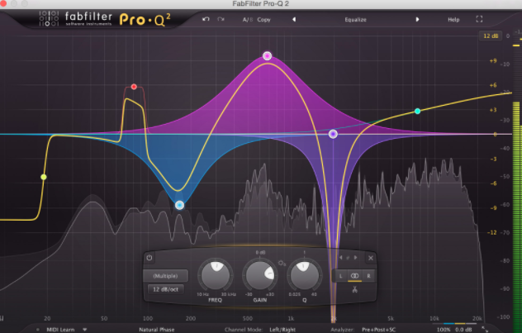Image resolution: width=522 pixels, height=333 pixels.
Task: Click the 10k frequency axis label
Action: (x=434, y=318)
